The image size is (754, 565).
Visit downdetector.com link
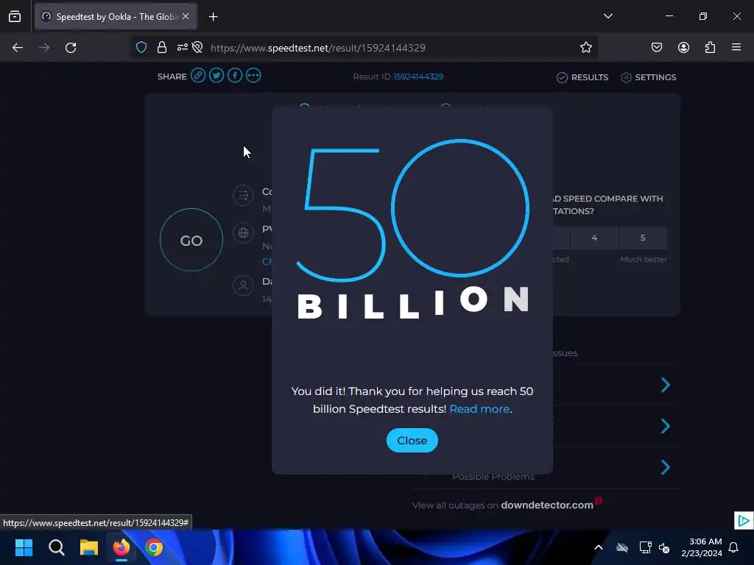[547, 505]
